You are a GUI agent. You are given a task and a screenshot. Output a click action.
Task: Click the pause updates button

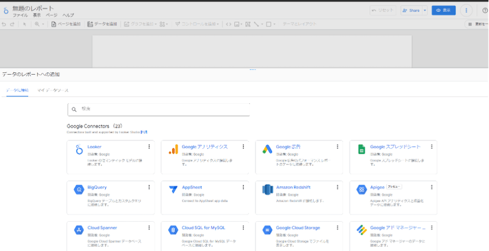click(477, 24)
